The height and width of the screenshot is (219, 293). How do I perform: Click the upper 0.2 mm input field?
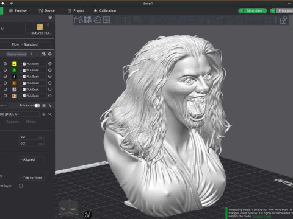coord(32,137)
